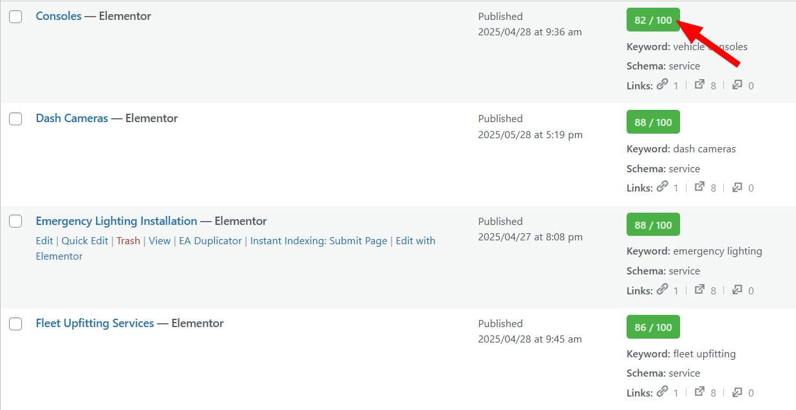Open Quick Edit for Emergency Lighting Installation
Screen dimensions: 796x410
pos(85,241)
